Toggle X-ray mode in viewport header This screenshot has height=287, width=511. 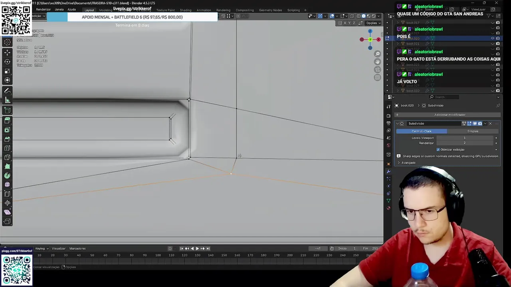pyautogui.click(x=352, y=16)
